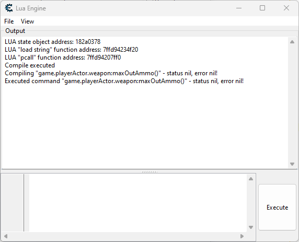299x242 pixels.
Task: Open the View menu
Action: 28,21
